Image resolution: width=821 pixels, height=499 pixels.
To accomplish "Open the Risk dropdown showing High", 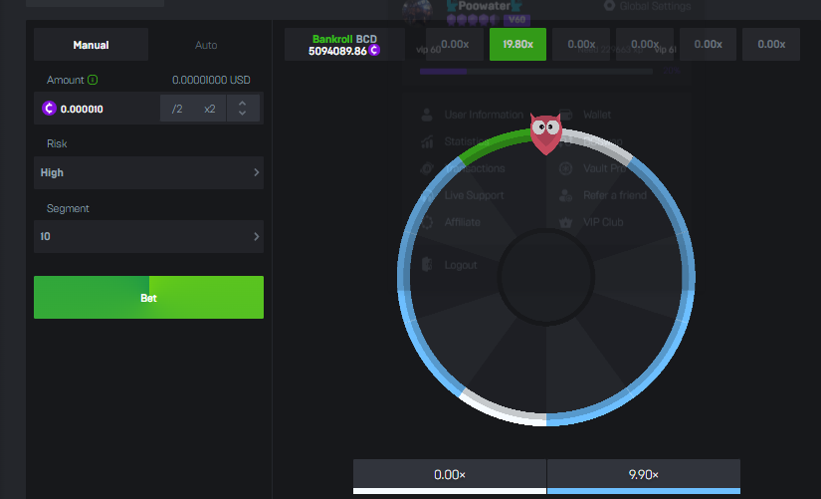I will pyautogui.click(x=148, y=172).
